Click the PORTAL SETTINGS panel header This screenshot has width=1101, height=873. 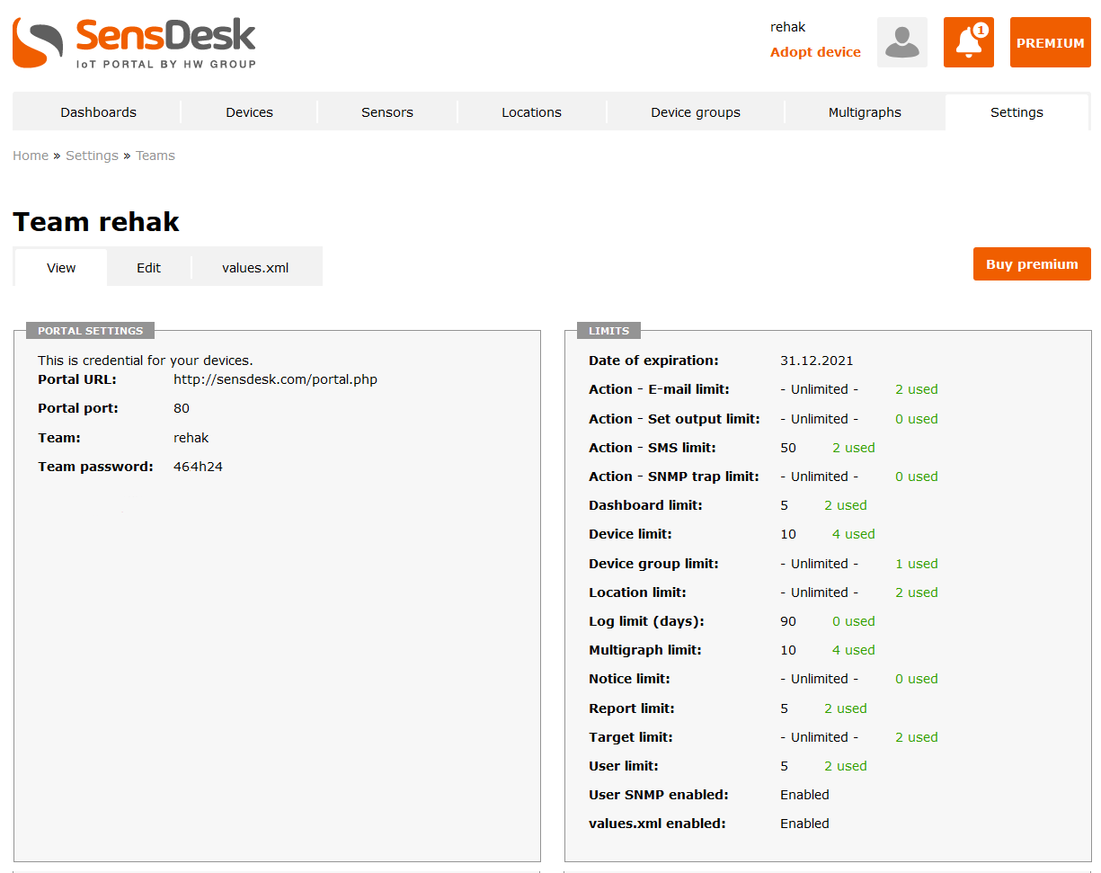click(90, 331)
